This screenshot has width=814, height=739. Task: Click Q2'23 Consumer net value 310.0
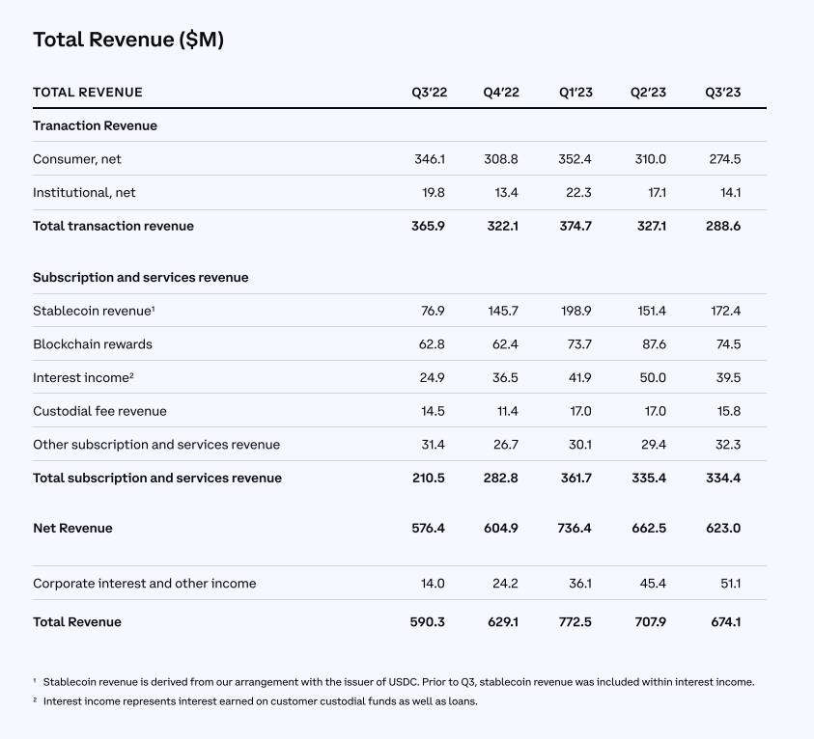(x=651, y=159)
